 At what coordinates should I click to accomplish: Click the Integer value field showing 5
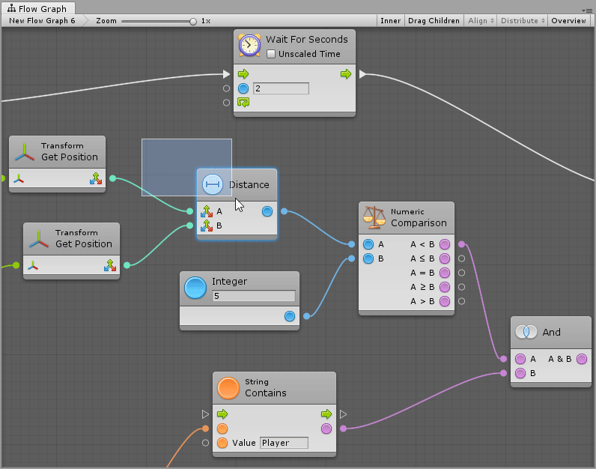tap(253, 296)
